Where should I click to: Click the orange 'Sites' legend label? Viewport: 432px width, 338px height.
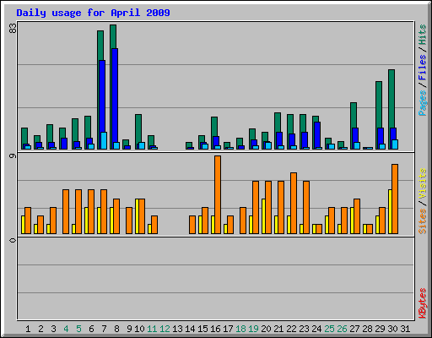click(422, 221)
